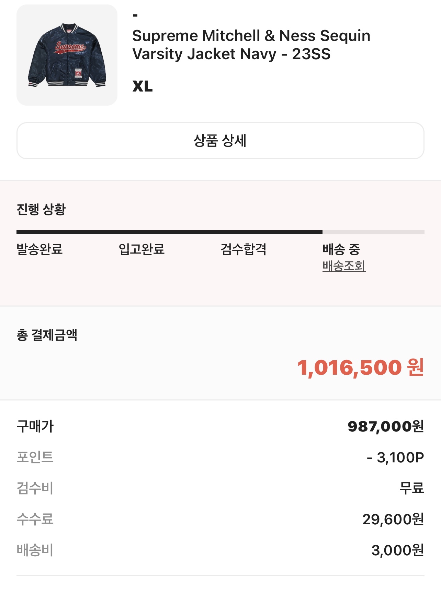Viewport: 441px width, 589px height.
Task: Click the 포인트 row label
Action: pyautogui.click(x=35, y=457)
